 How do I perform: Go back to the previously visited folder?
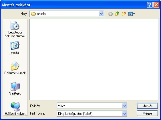click(x=110, y=14)
